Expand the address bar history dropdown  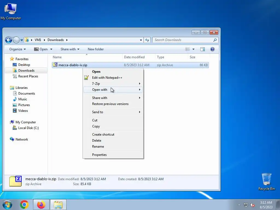tap(141, 40)
